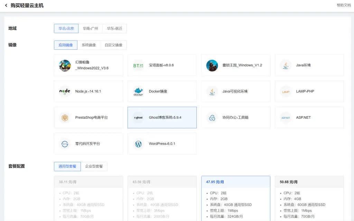
Task: Switch to the 自定义镜像 tab
Action: click(x=113, y=45)
